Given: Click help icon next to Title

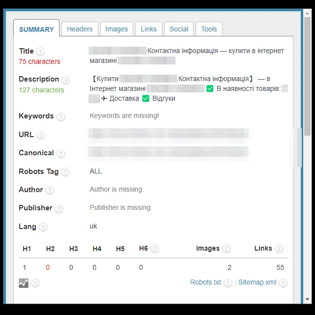Looking at the screenshot, I should point(40,52).
